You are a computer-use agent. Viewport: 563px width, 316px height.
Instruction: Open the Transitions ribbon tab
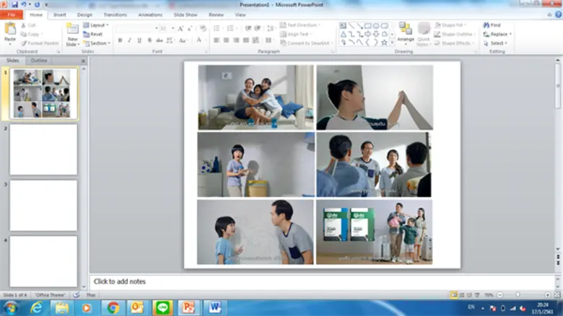coord(115,14)
